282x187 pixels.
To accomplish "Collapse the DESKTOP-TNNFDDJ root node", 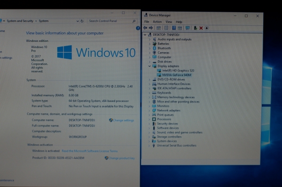I will pos(145,35).
